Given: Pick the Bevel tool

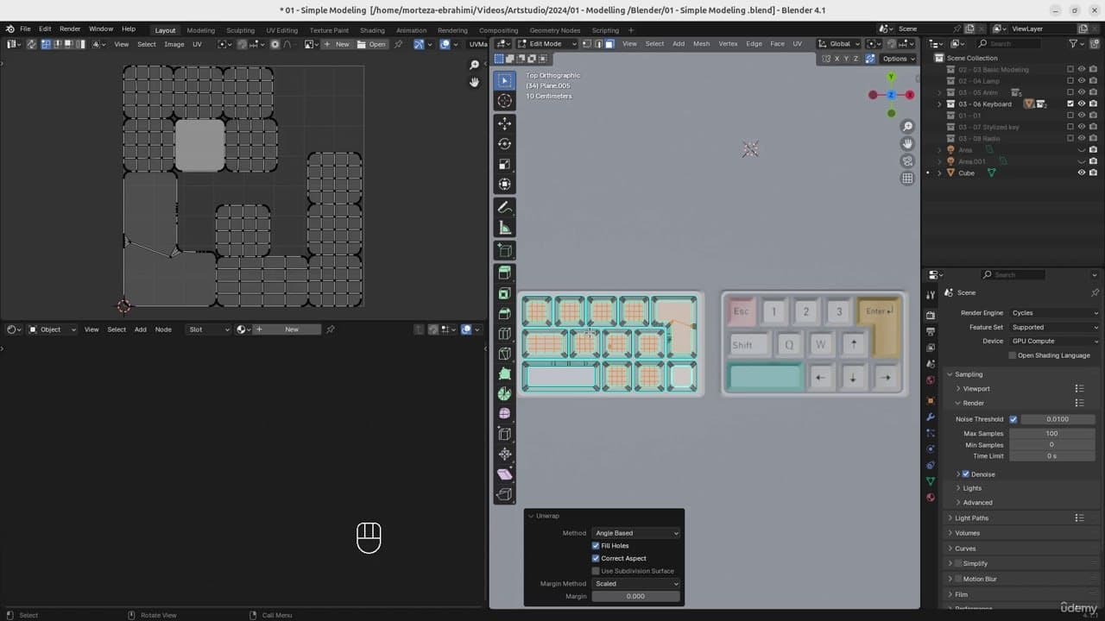Looking at the screenshot, I should pos(505,313).
